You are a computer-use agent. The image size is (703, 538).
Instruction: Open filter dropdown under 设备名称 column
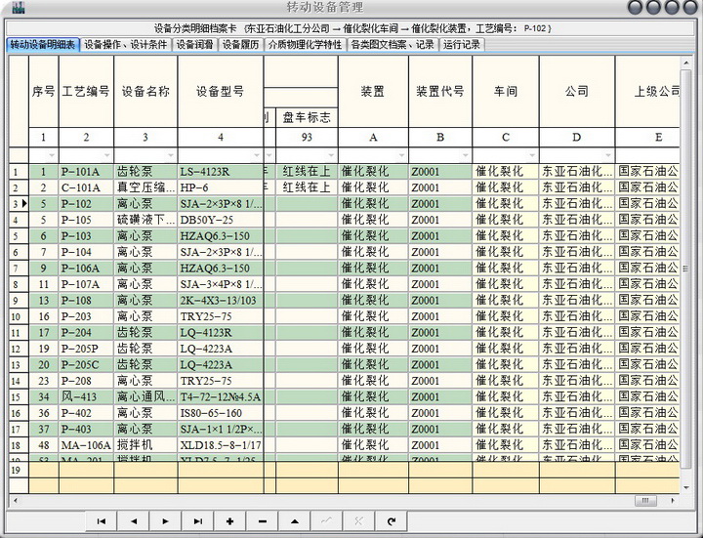click(170, 155)
